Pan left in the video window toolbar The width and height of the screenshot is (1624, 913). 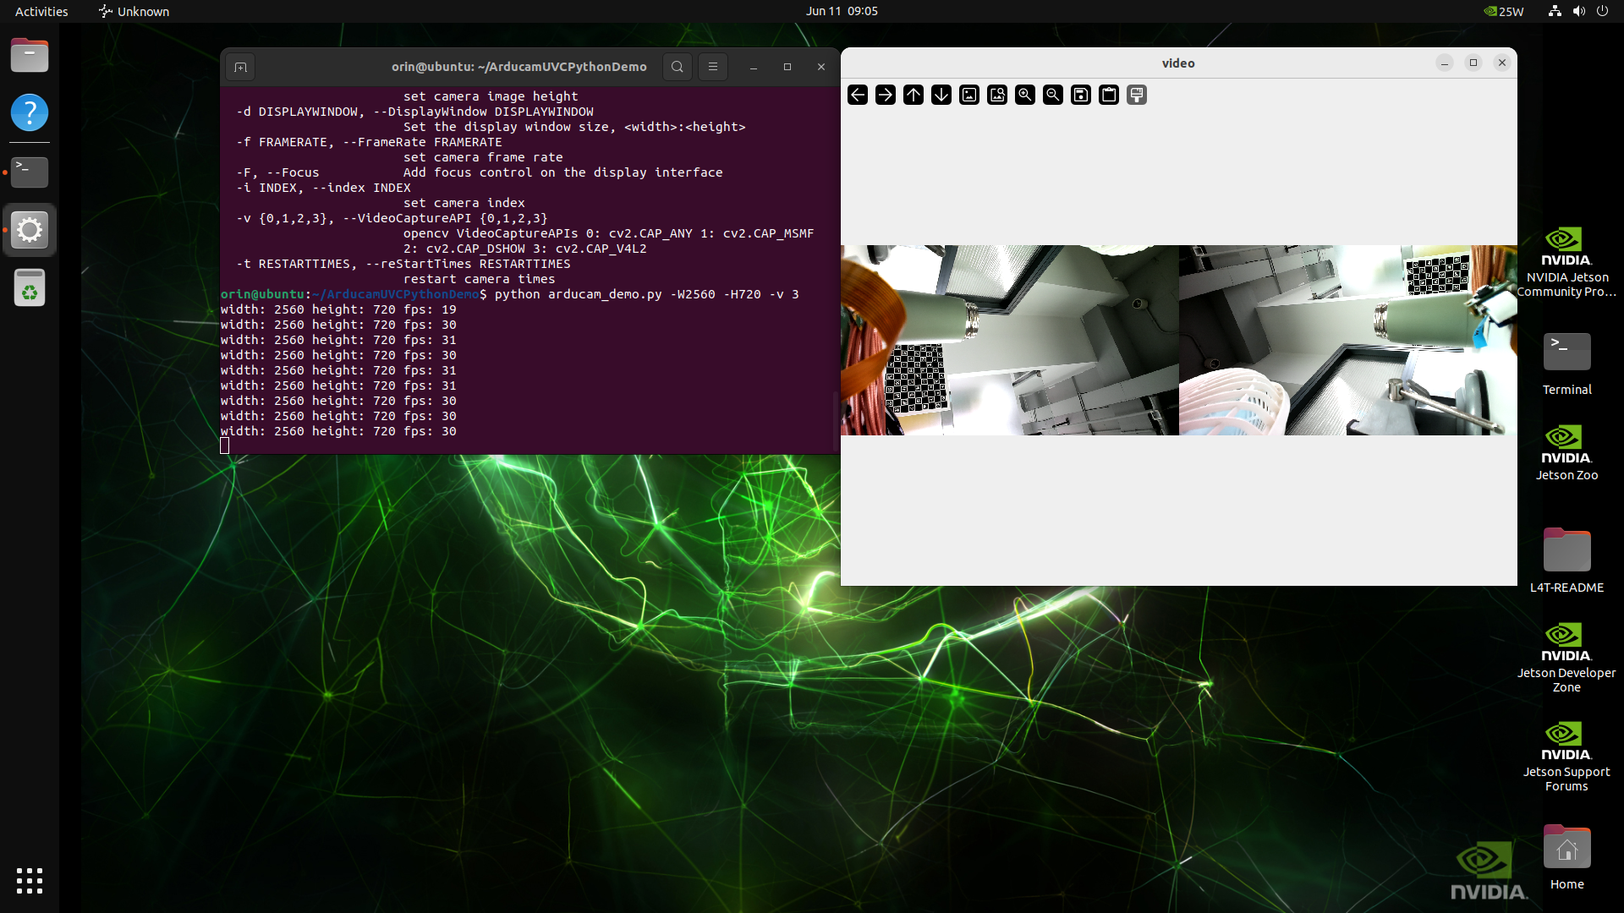[x=858, y=95]
